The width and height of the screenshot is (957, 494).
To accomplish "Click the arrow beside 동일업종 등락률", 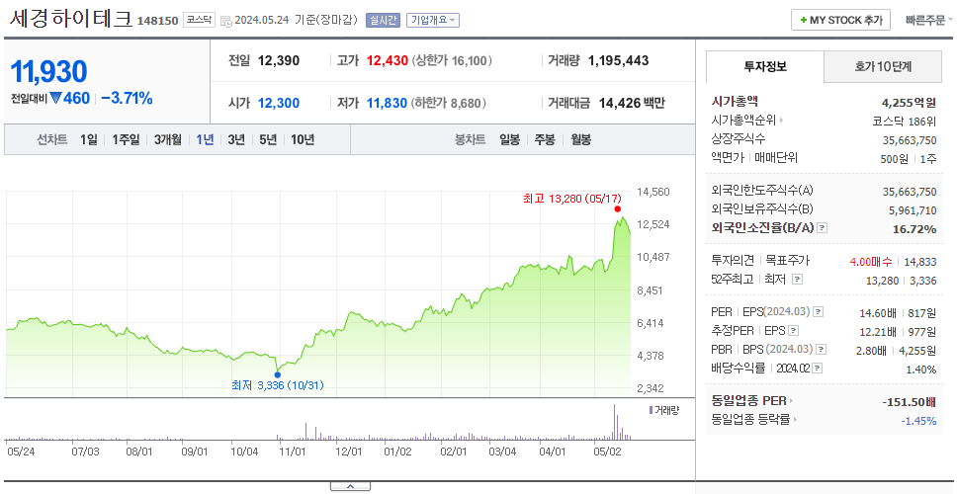I will pyautogui.click(x=797, y=420).
